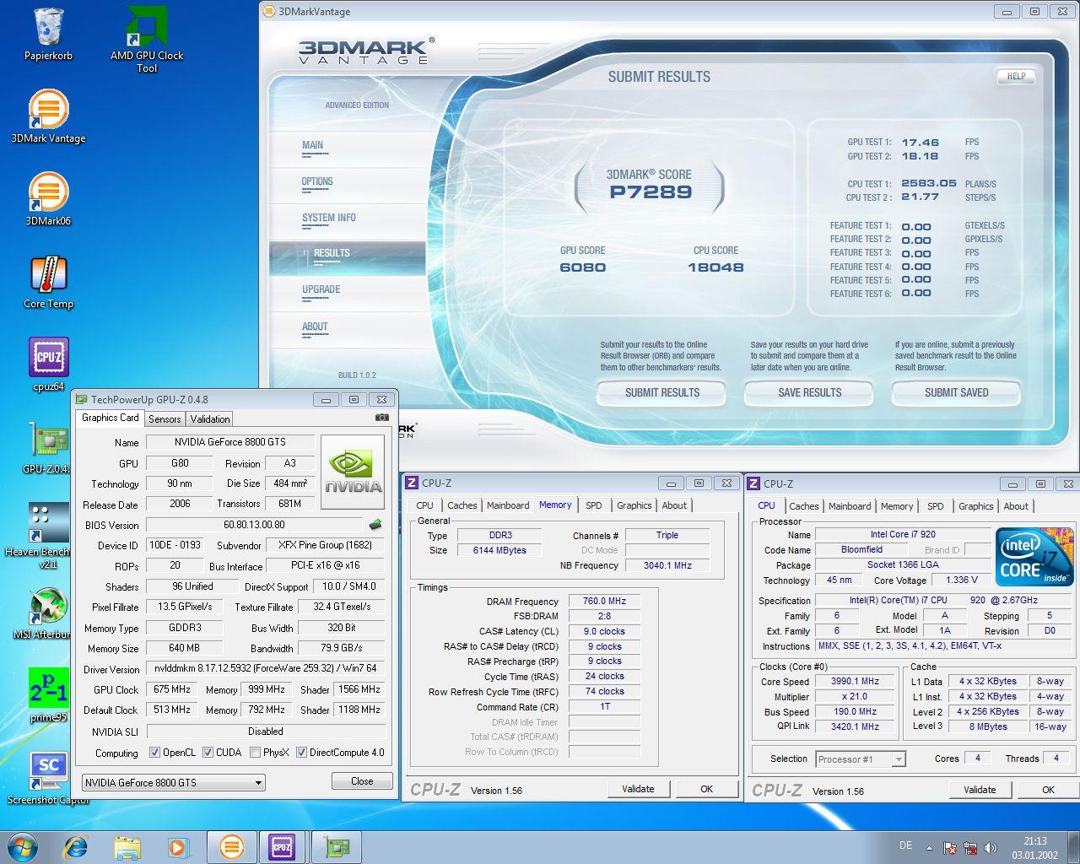Switch to Sensors tab in GPU-Z
The height and width of the screenshot is (864, 1080).
tap(165, 418)
